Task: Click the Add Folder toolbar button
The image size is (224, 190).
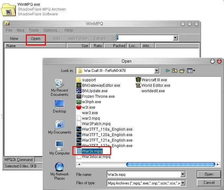Action: pos(78,39)
